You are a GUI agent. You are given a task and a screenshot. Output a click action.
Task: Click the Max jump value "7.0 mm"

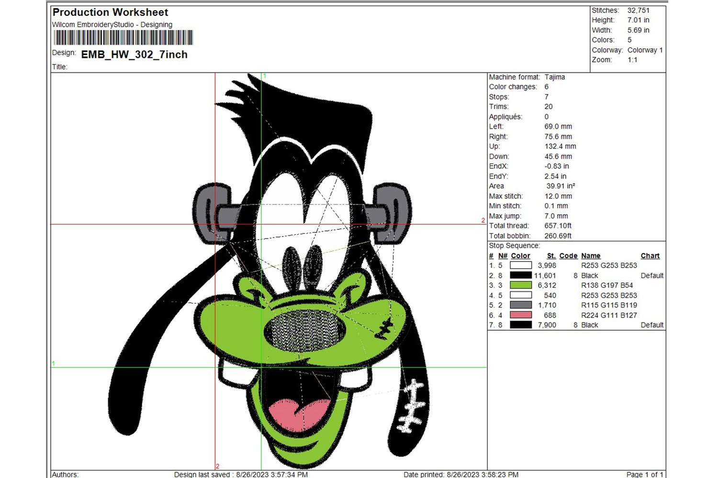point(557,216)
